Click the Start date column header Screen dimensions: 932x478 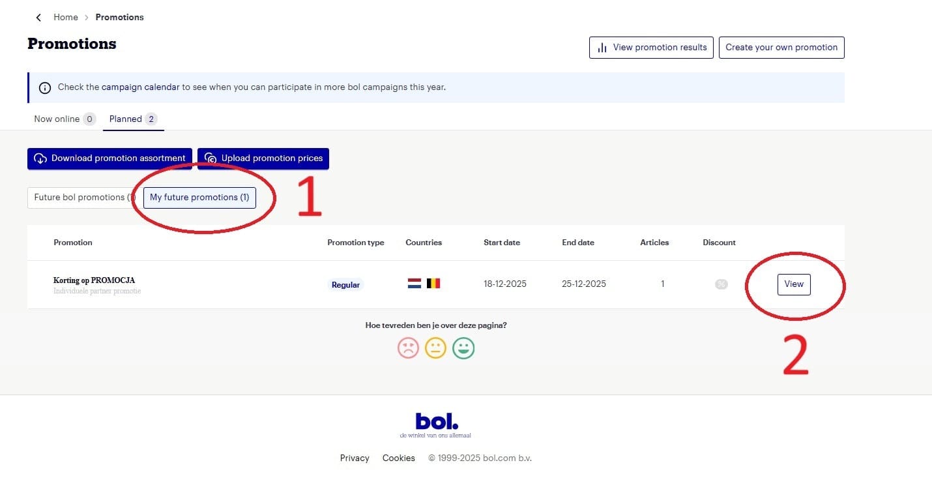click(x=502, y=243)
